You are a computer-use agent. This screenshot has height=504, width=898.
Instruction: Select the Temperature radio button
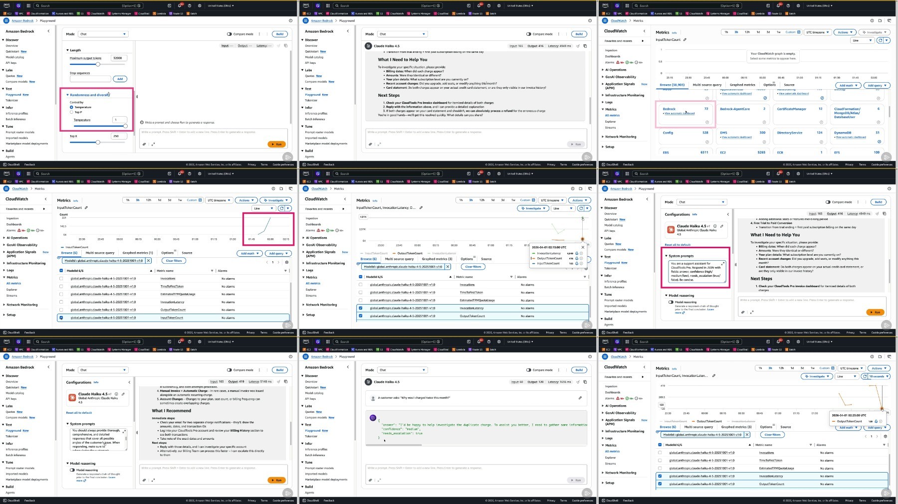[x=71, y=107]
